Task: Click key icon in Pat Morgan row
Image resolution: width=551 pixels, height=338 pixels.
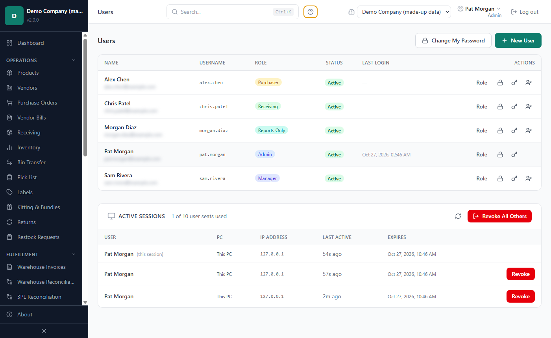Action: click(x=514, y=154)
